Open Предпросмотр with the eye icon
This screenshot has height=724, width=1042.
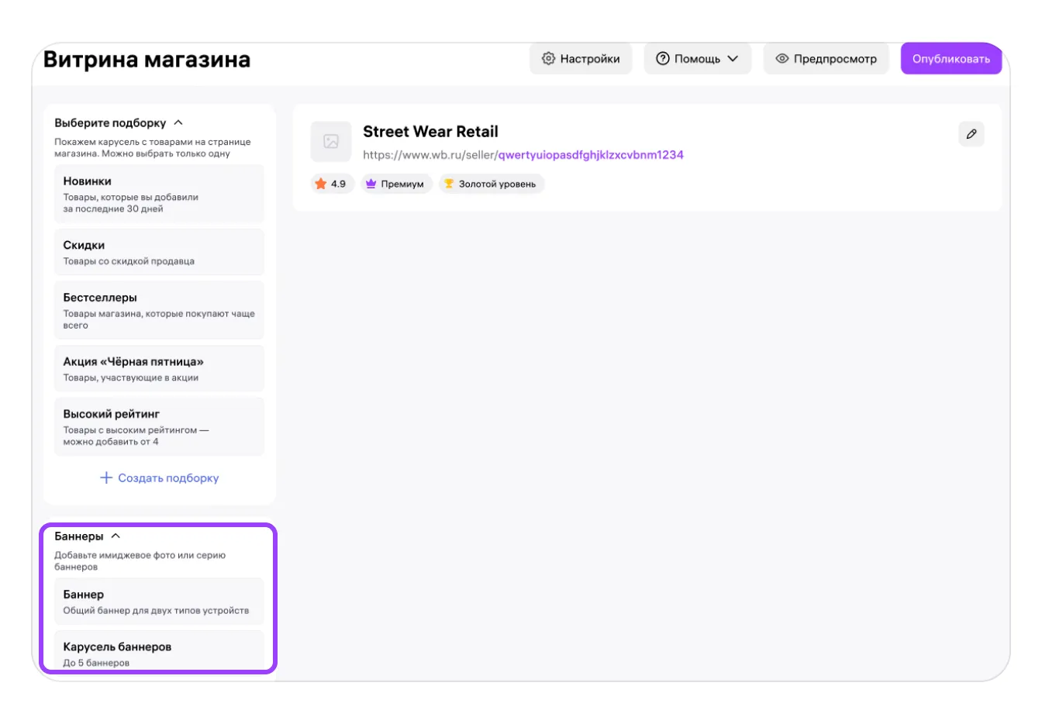[826, 59]
